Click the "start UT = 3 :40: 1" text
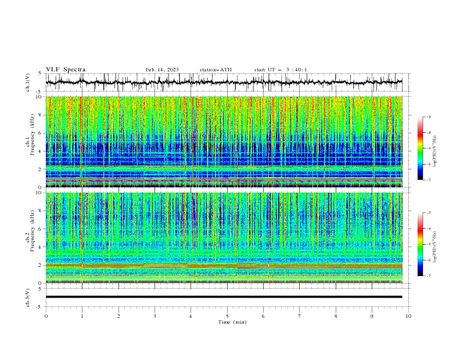Screen dimensions: 460x355 280,70
